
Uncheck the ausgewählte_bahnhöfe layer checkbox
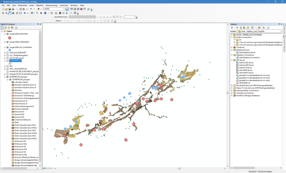(8, 34)
